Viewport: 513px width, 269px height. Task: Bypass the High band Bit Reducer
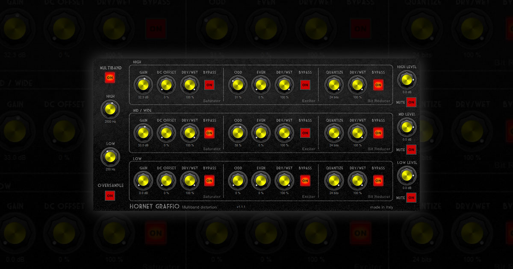[x=378, y=85]
